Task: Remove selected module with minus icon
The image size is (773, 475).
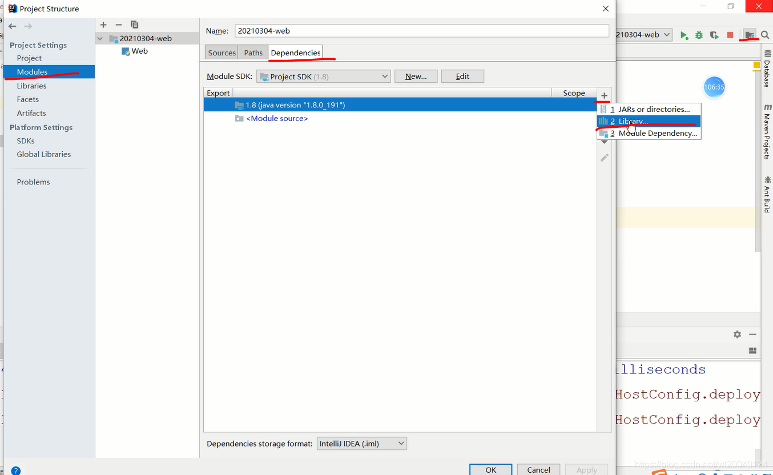Action: [119, 25]
